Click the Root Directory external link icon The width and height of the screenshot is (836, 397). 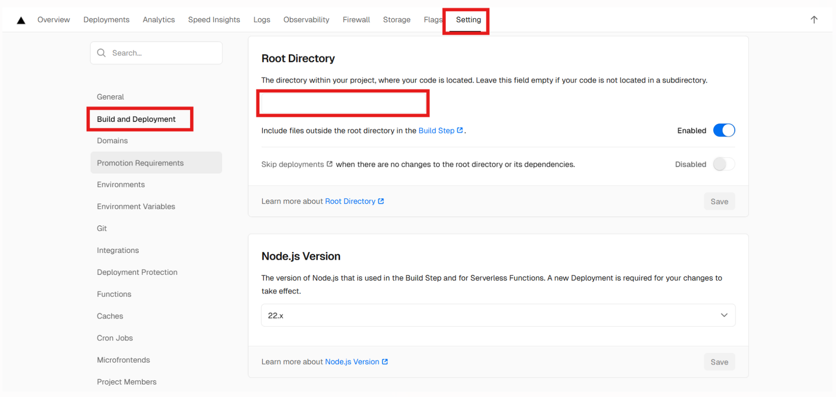(x=381, y=201)
